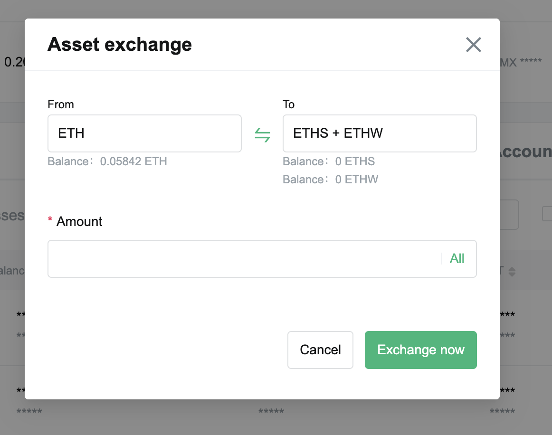
Task: Open the To selector showing ETHS + ETHW
Action: pyautogui.click(x=380, y=133)
